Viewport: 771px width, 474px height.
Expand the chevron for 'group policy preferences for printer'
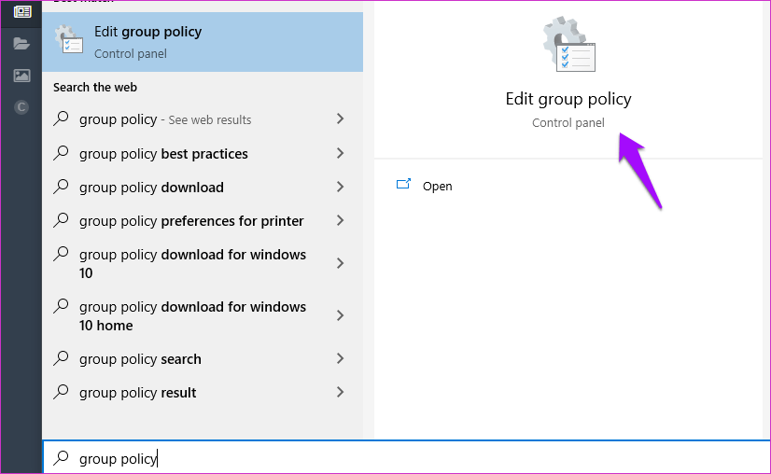[340, 220]
